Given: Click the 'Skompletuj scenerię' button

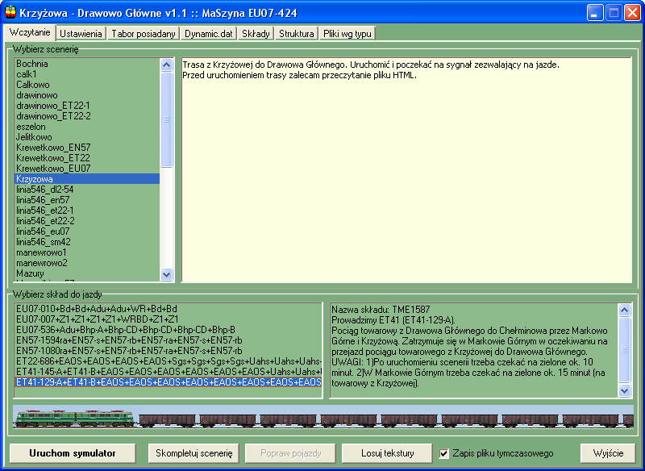Looking at the screenshot, I should (x=193, y=453).
